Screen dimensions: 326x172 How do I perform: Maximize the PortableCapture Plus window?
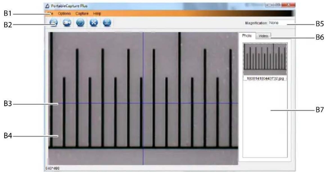tap(278, 5)
